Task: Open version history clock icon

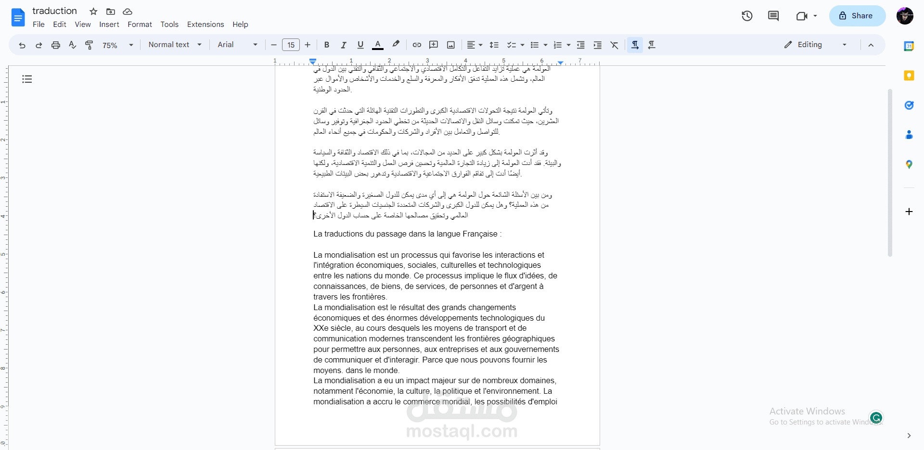Action: click(x=747, y=16)
